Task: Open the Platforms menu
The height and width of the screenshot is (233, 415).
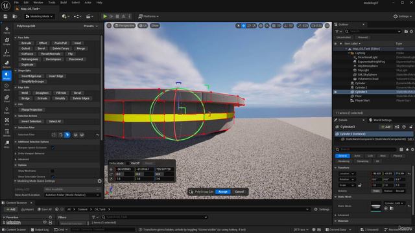Action: click(148, 16)
